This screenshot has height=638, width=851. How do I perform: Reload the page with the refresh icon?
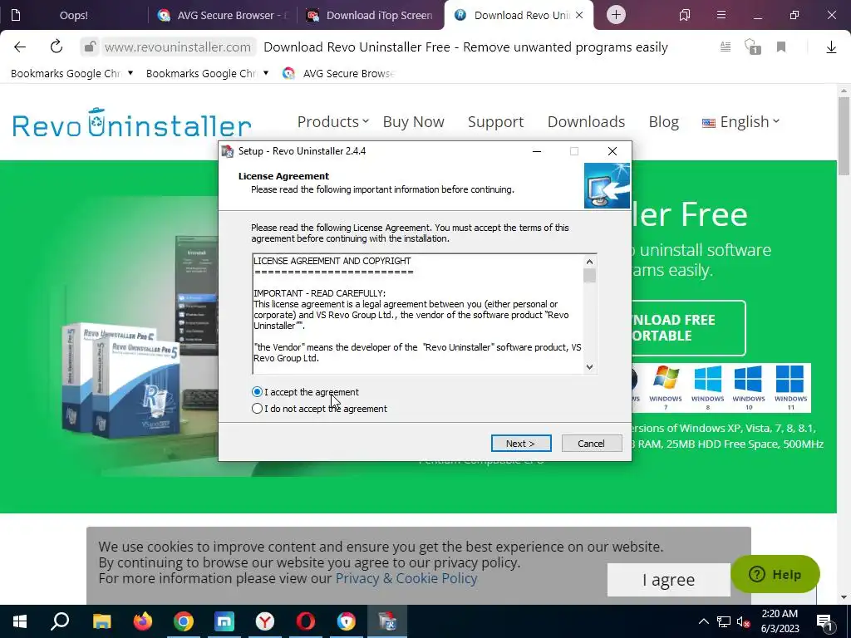[x=57, y=47]
